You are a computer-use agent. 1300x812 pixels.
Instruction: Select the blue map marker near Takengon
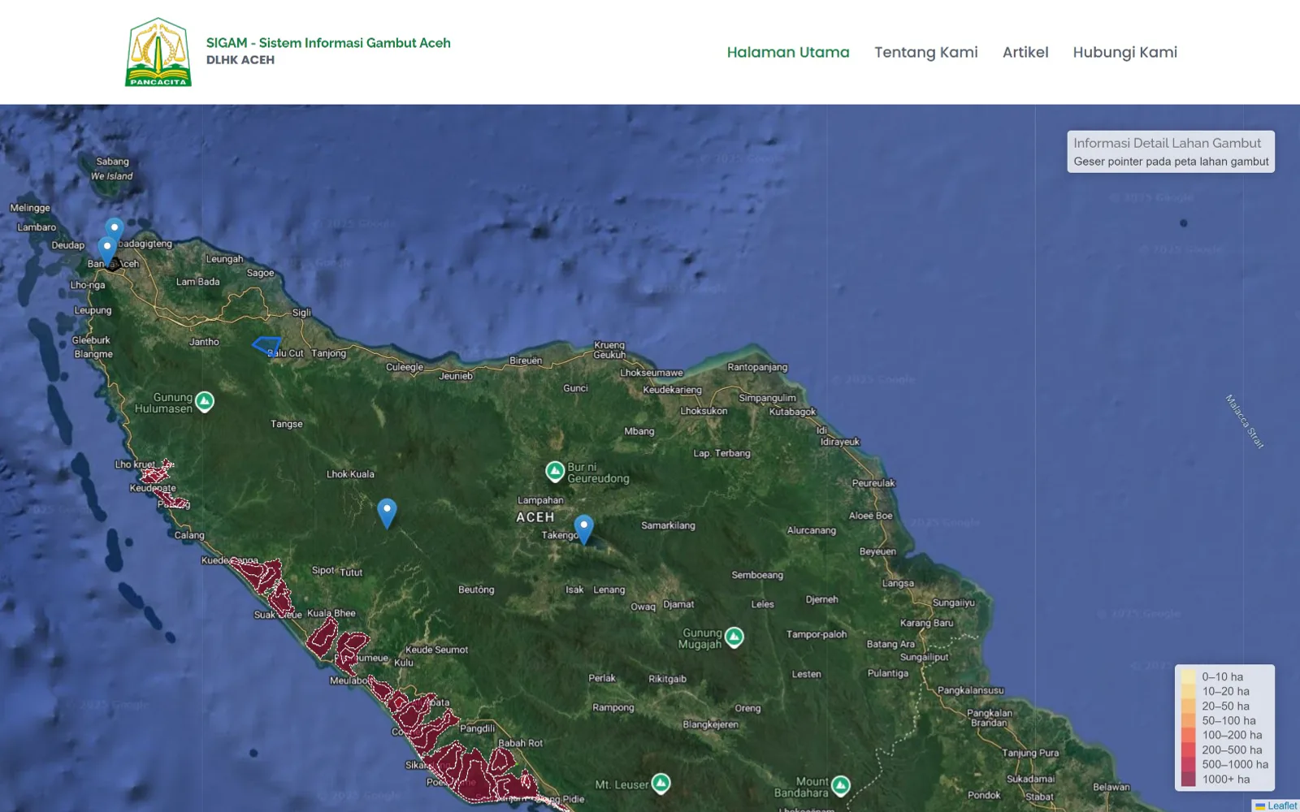pos(583,529)
